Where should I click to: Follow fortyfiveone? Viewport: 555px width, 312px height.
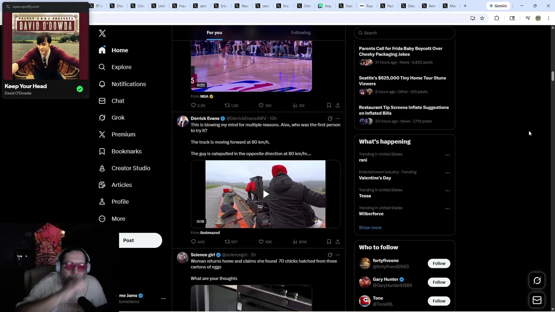(x=439, y=263)
